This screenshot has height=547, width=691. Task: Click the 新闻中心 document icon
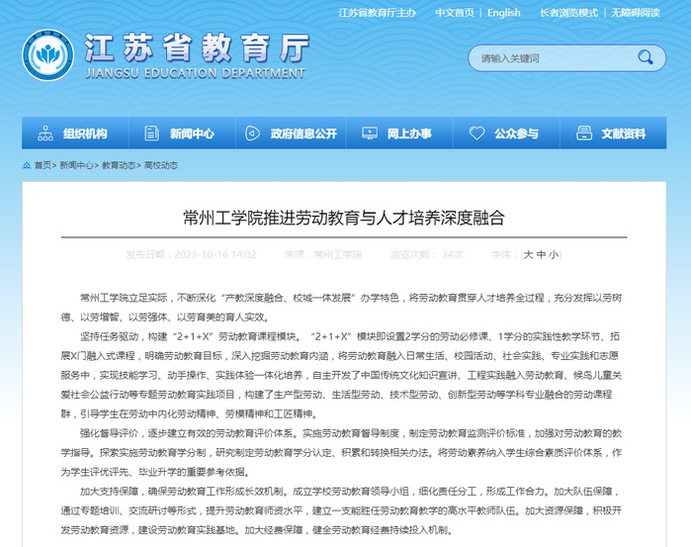[150, 134]
